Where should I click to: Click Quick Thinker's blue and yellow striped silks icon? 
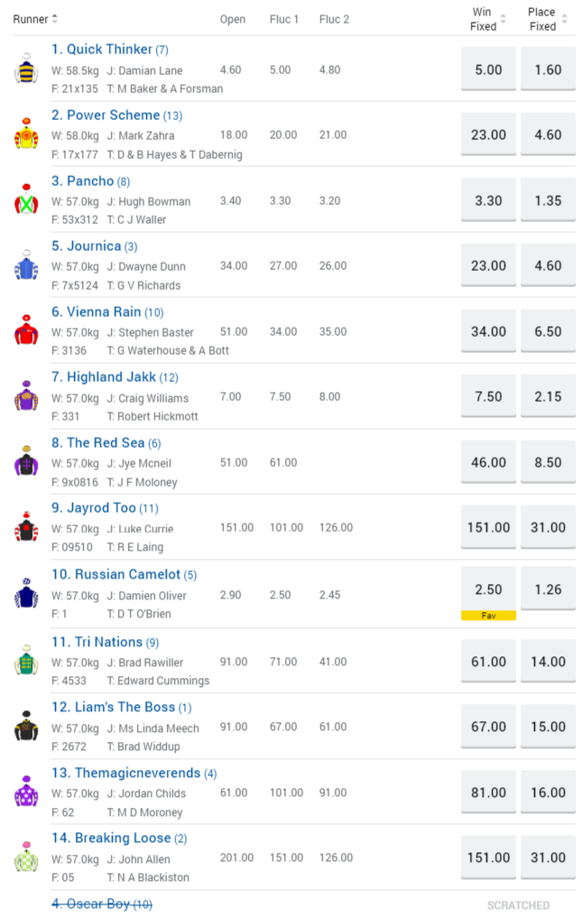click(x=26, y=69)
